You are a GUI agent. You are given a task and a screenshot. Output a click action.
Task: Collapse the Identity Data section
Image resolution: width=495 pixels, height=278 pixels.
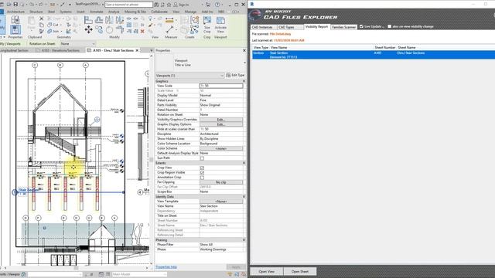(244, 197)
